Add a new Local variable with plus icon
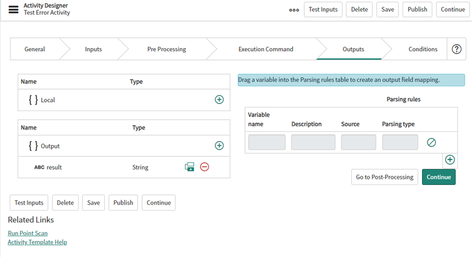This screenshot has width=472, height=257. pyautogui.click(x=219, y=100)
